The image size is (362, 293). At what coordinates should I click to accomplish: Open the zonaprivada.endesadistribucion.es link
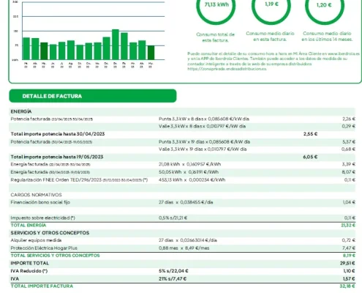point(227,69)
